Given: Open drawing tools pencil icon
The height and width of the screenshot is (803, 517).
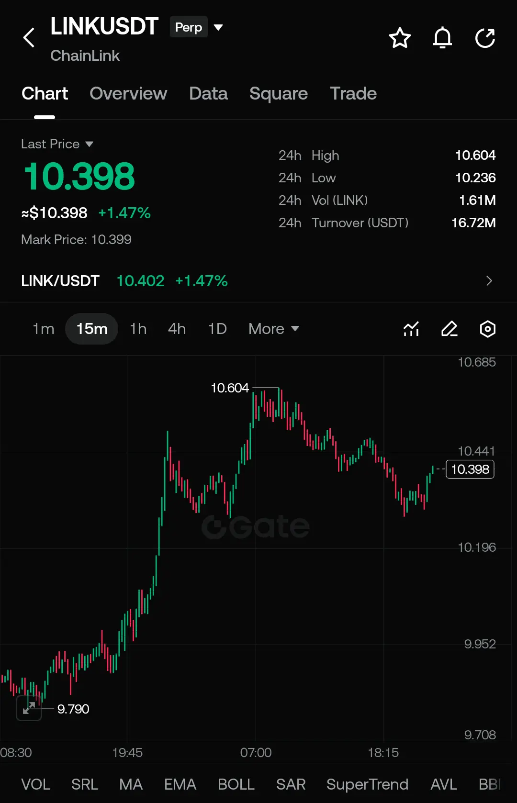Looking at the screenshot, I should [x=450, y=329].
